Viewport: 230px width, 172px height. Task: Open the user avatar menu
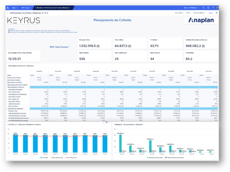(x=218, y=8)
